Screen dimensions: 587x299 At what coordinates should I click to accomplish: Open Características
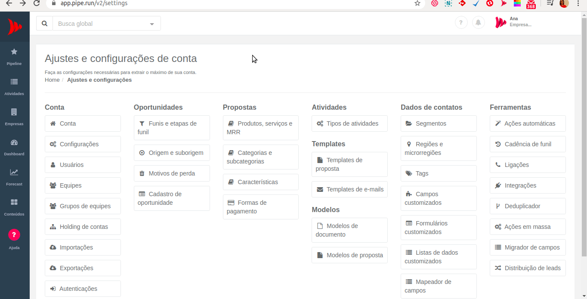[x=261, y=182]
